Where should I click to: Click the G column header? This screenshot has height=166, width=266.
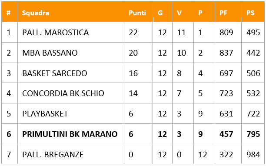coord(160,13)
